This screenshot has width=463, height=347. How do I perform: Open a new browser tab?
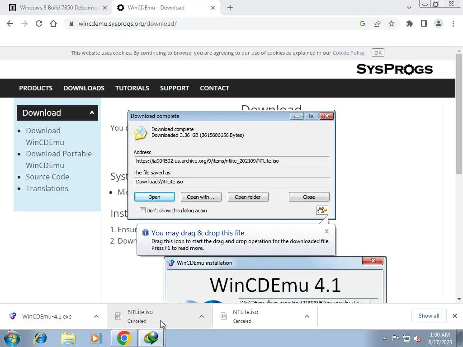click(x=230, y=8)
